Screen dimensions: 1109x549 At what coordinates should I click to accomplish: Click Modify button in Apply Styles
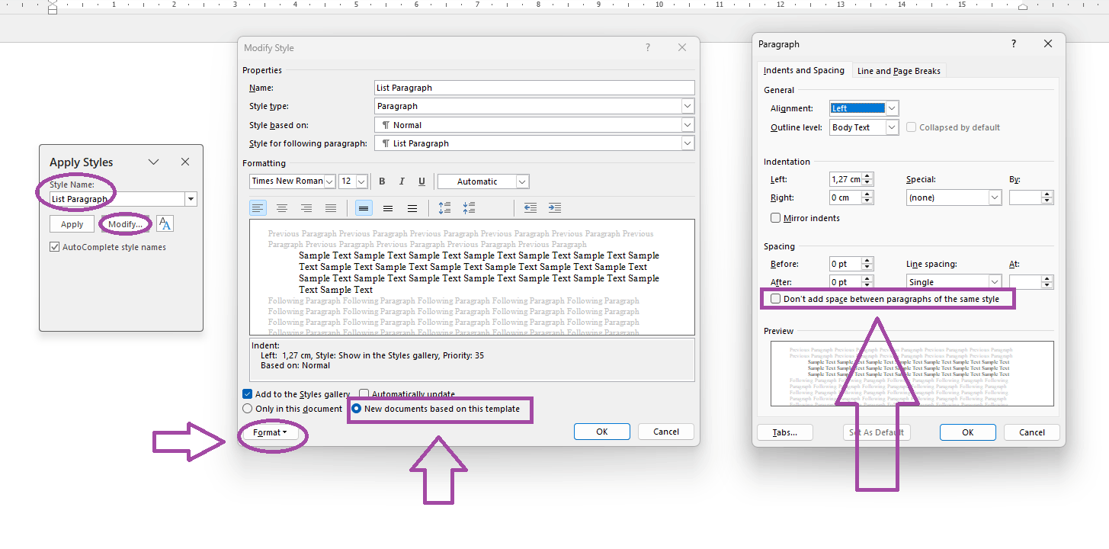tap(125, 224)
